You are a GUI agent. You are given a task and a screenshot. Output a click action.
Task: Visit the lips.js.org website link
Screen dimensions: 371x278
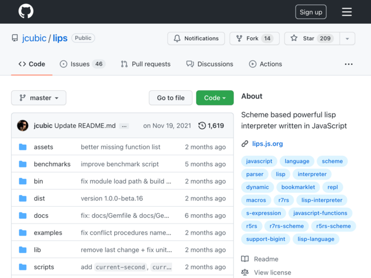tap(267, 144)
